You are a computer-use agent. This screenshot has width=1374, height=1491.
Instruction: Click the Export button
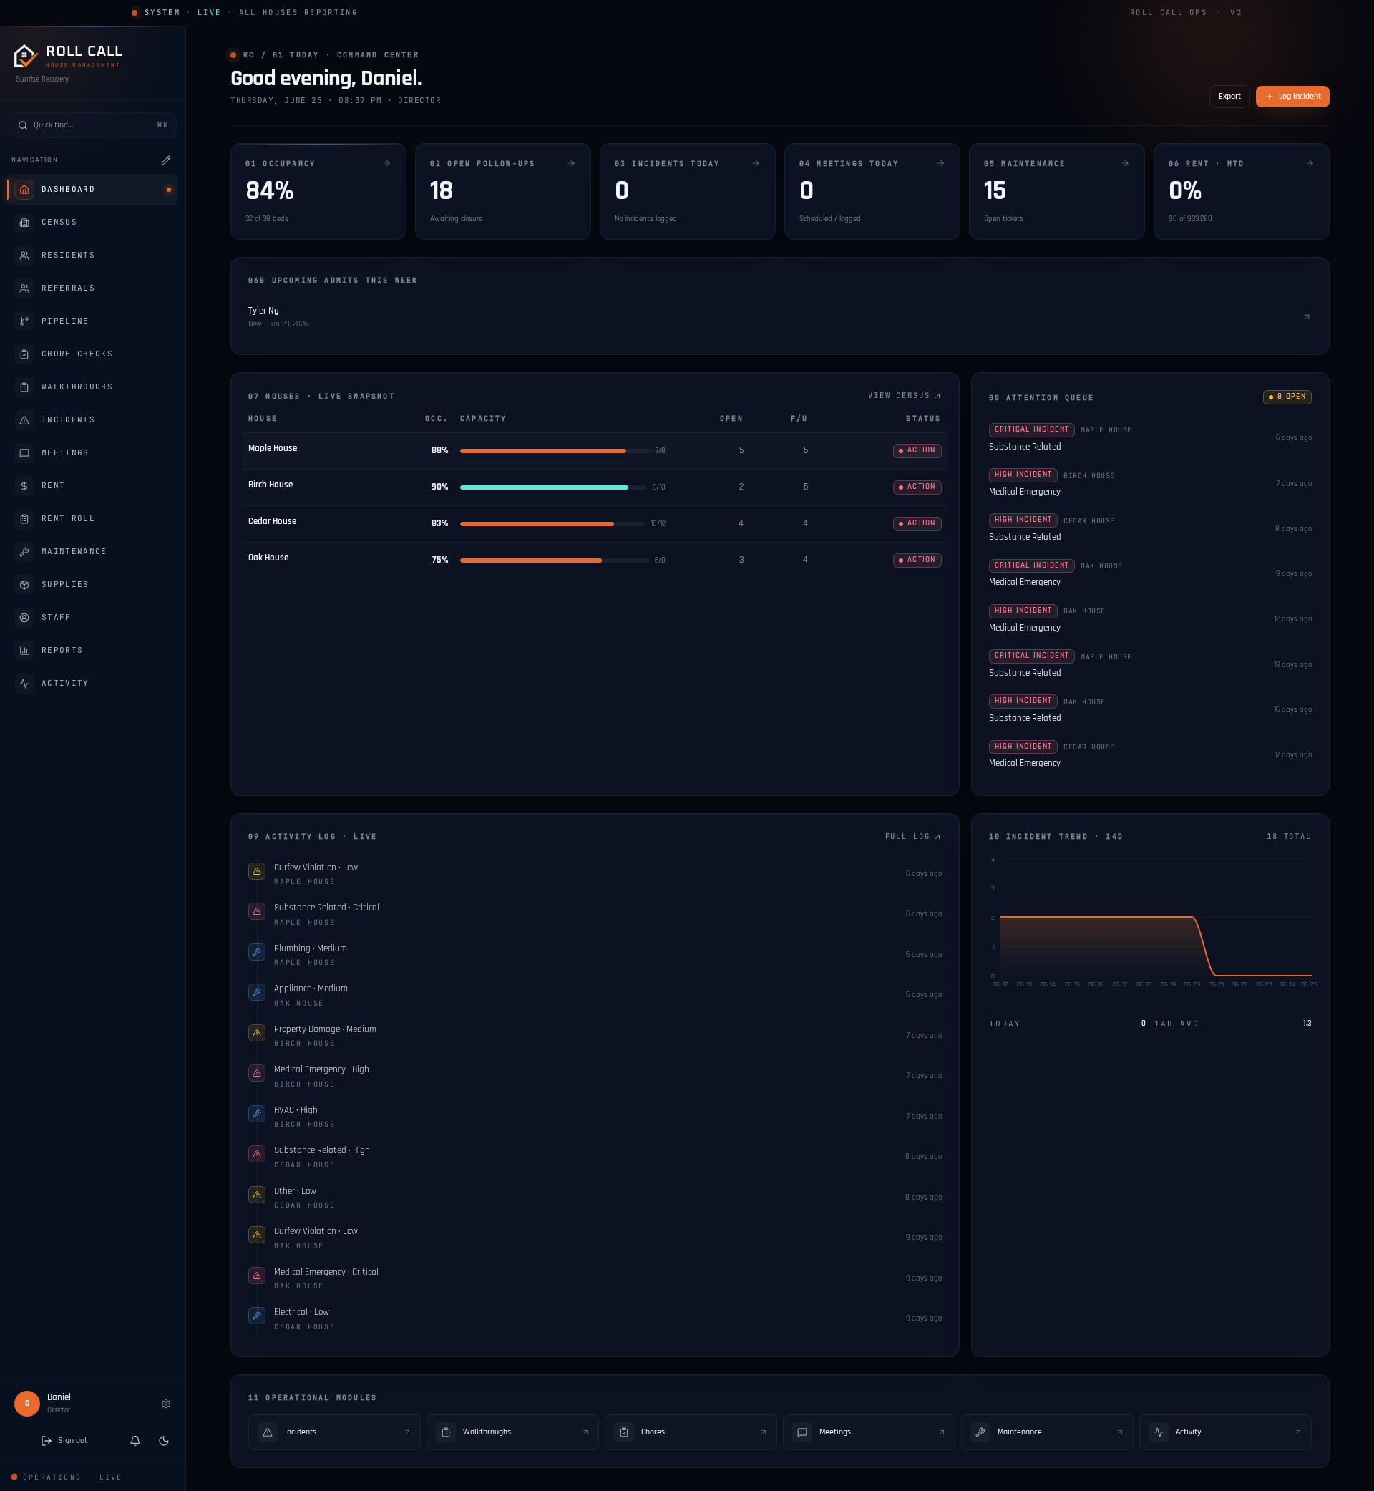[1229, 97]
